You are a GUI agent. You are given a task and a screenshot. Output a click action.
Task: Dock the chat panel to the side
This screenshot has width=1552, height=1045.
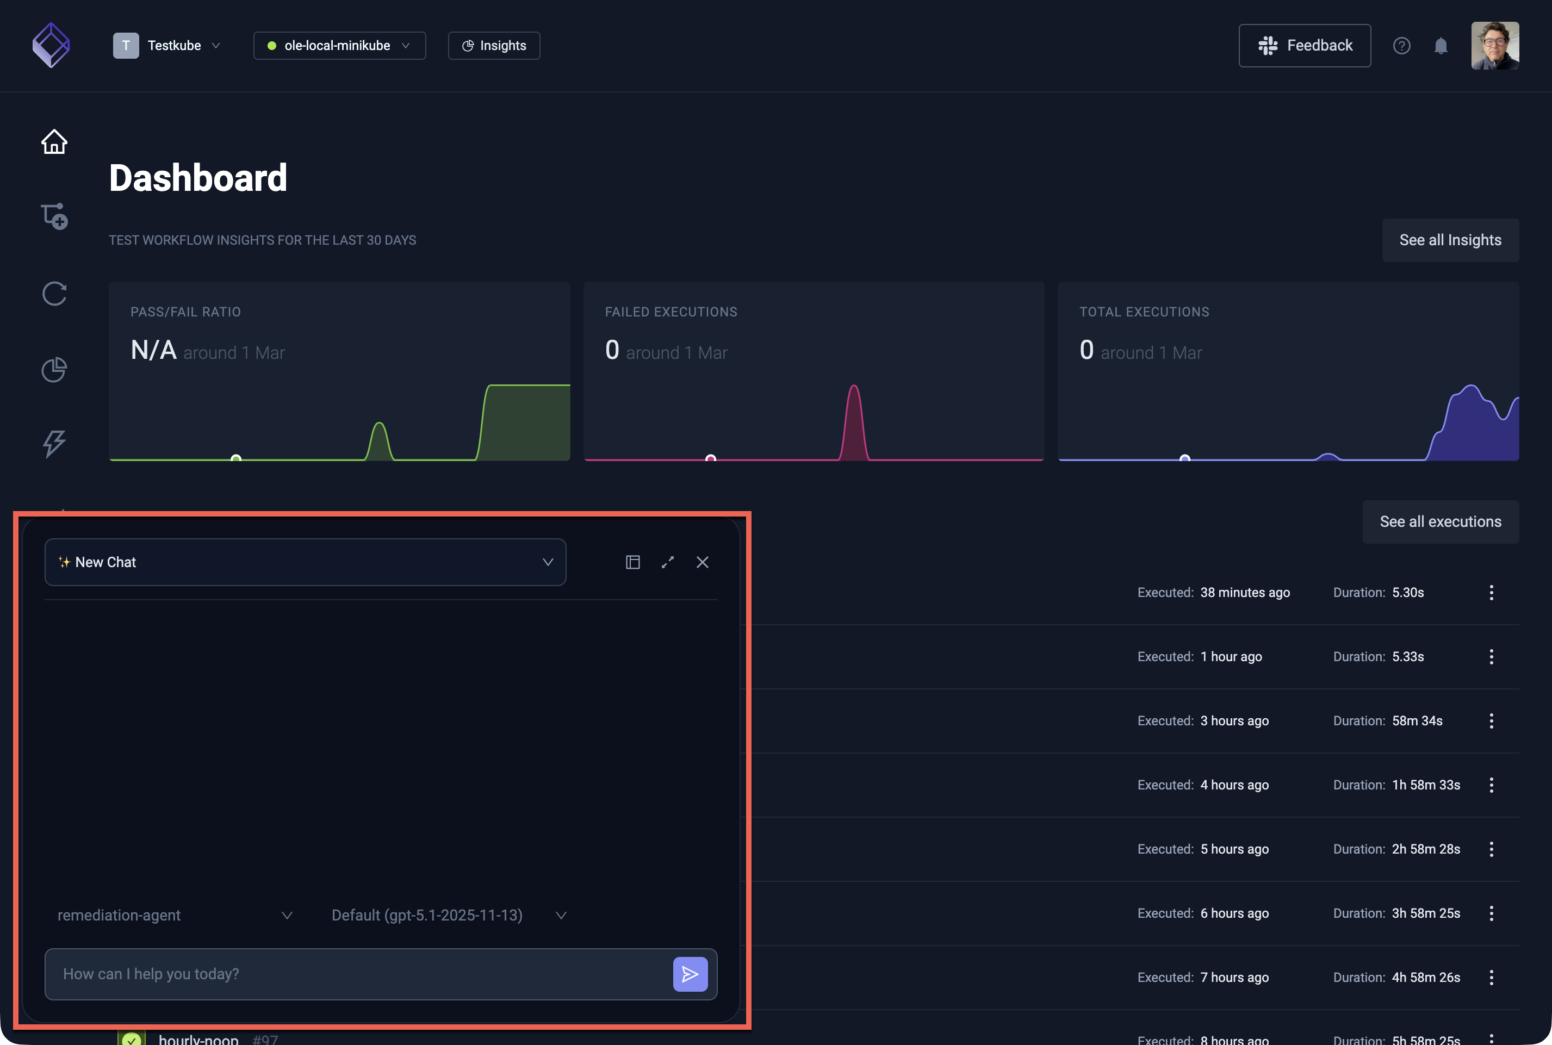pyautogui.click(x=632, y=562)
